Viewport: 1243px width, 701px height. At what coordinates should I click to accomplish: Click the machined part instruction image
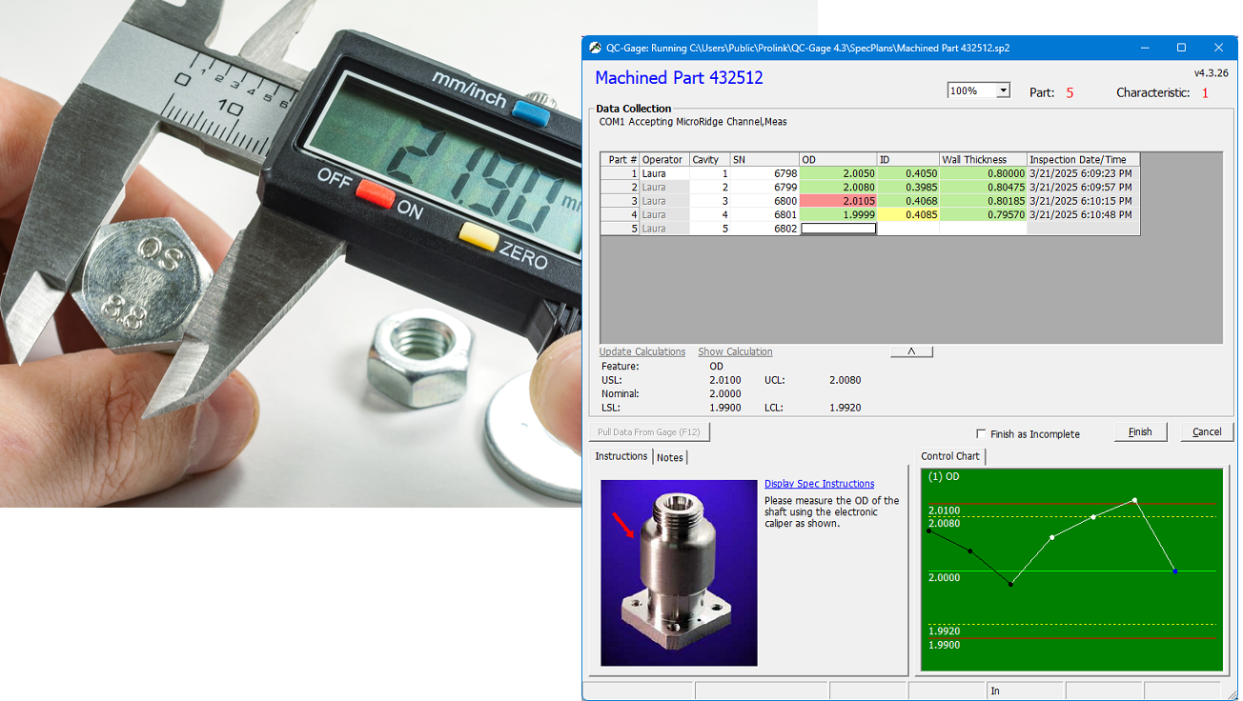tap(679, 572)
